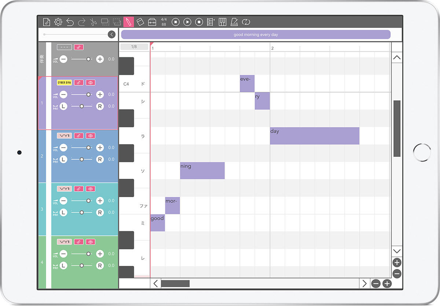Toggle eye icon on track 2
The height and width of the screenshot is (306, 440).
[90, 136]
